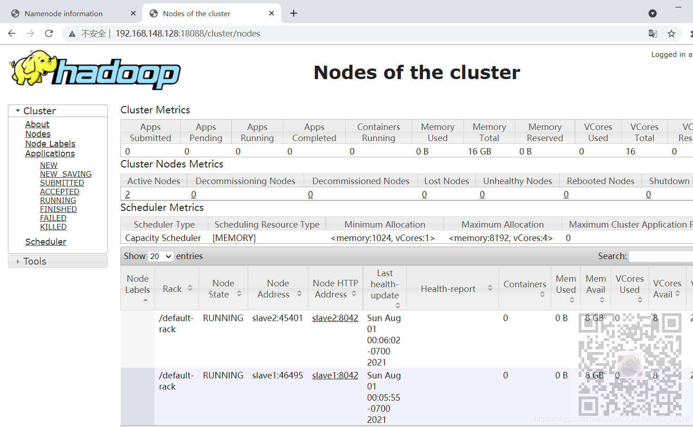Click the browser forward arrow

click(x=30, y=33)
